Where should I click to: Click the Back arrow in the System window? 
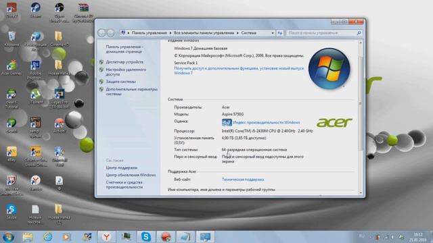click(101, 33)
